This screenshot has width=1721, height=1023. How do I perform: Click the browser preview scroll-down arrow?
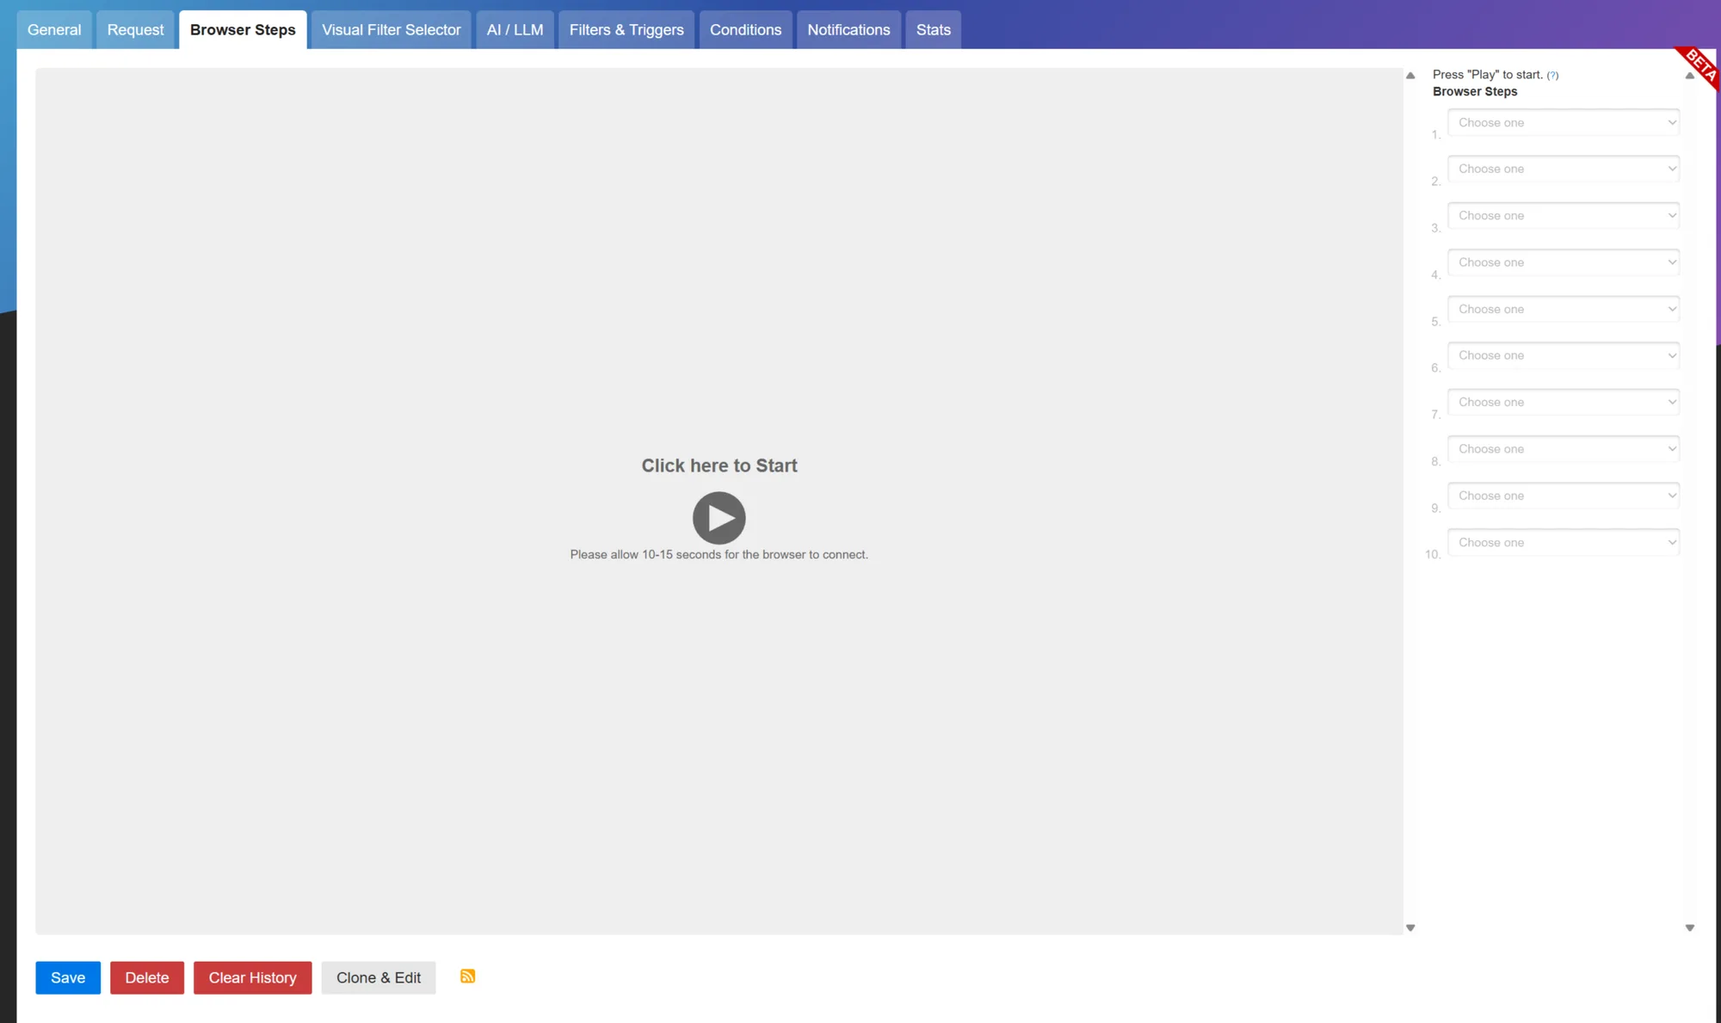tap(1410, 927)
